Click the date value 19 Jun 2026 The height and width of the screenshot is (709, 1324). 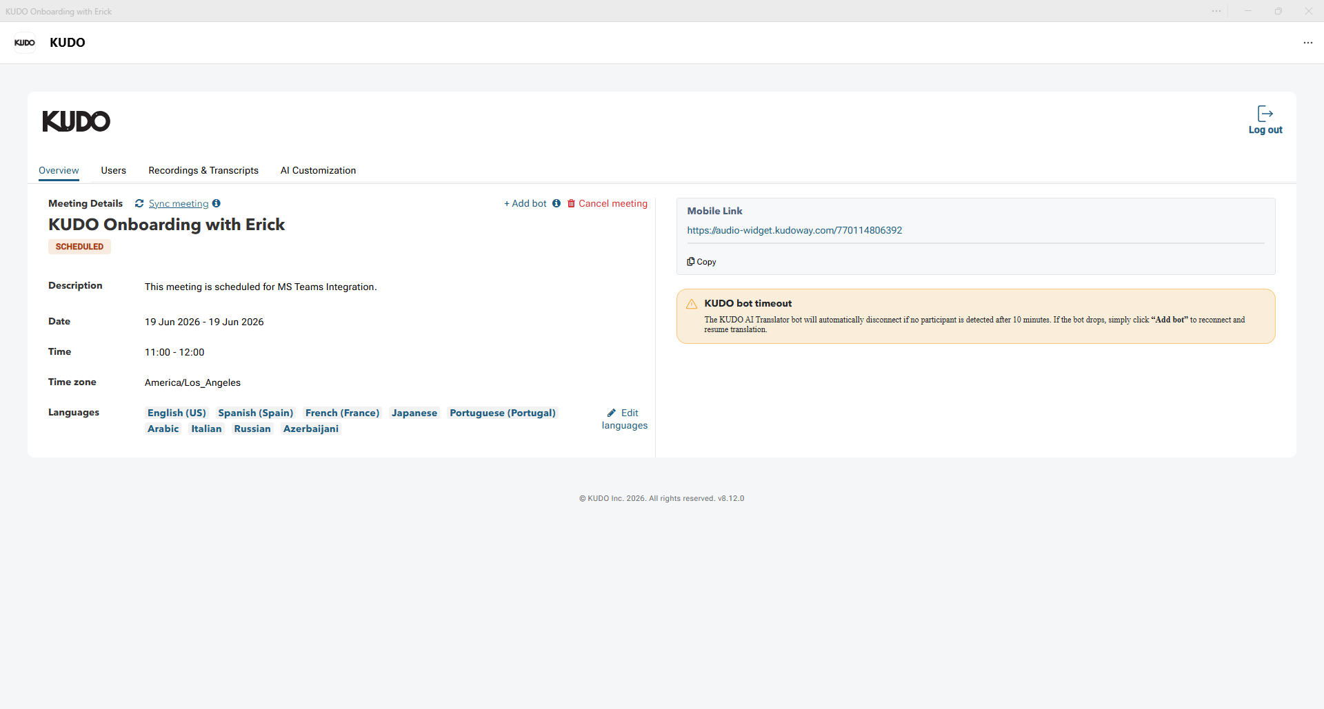[204, 322]
